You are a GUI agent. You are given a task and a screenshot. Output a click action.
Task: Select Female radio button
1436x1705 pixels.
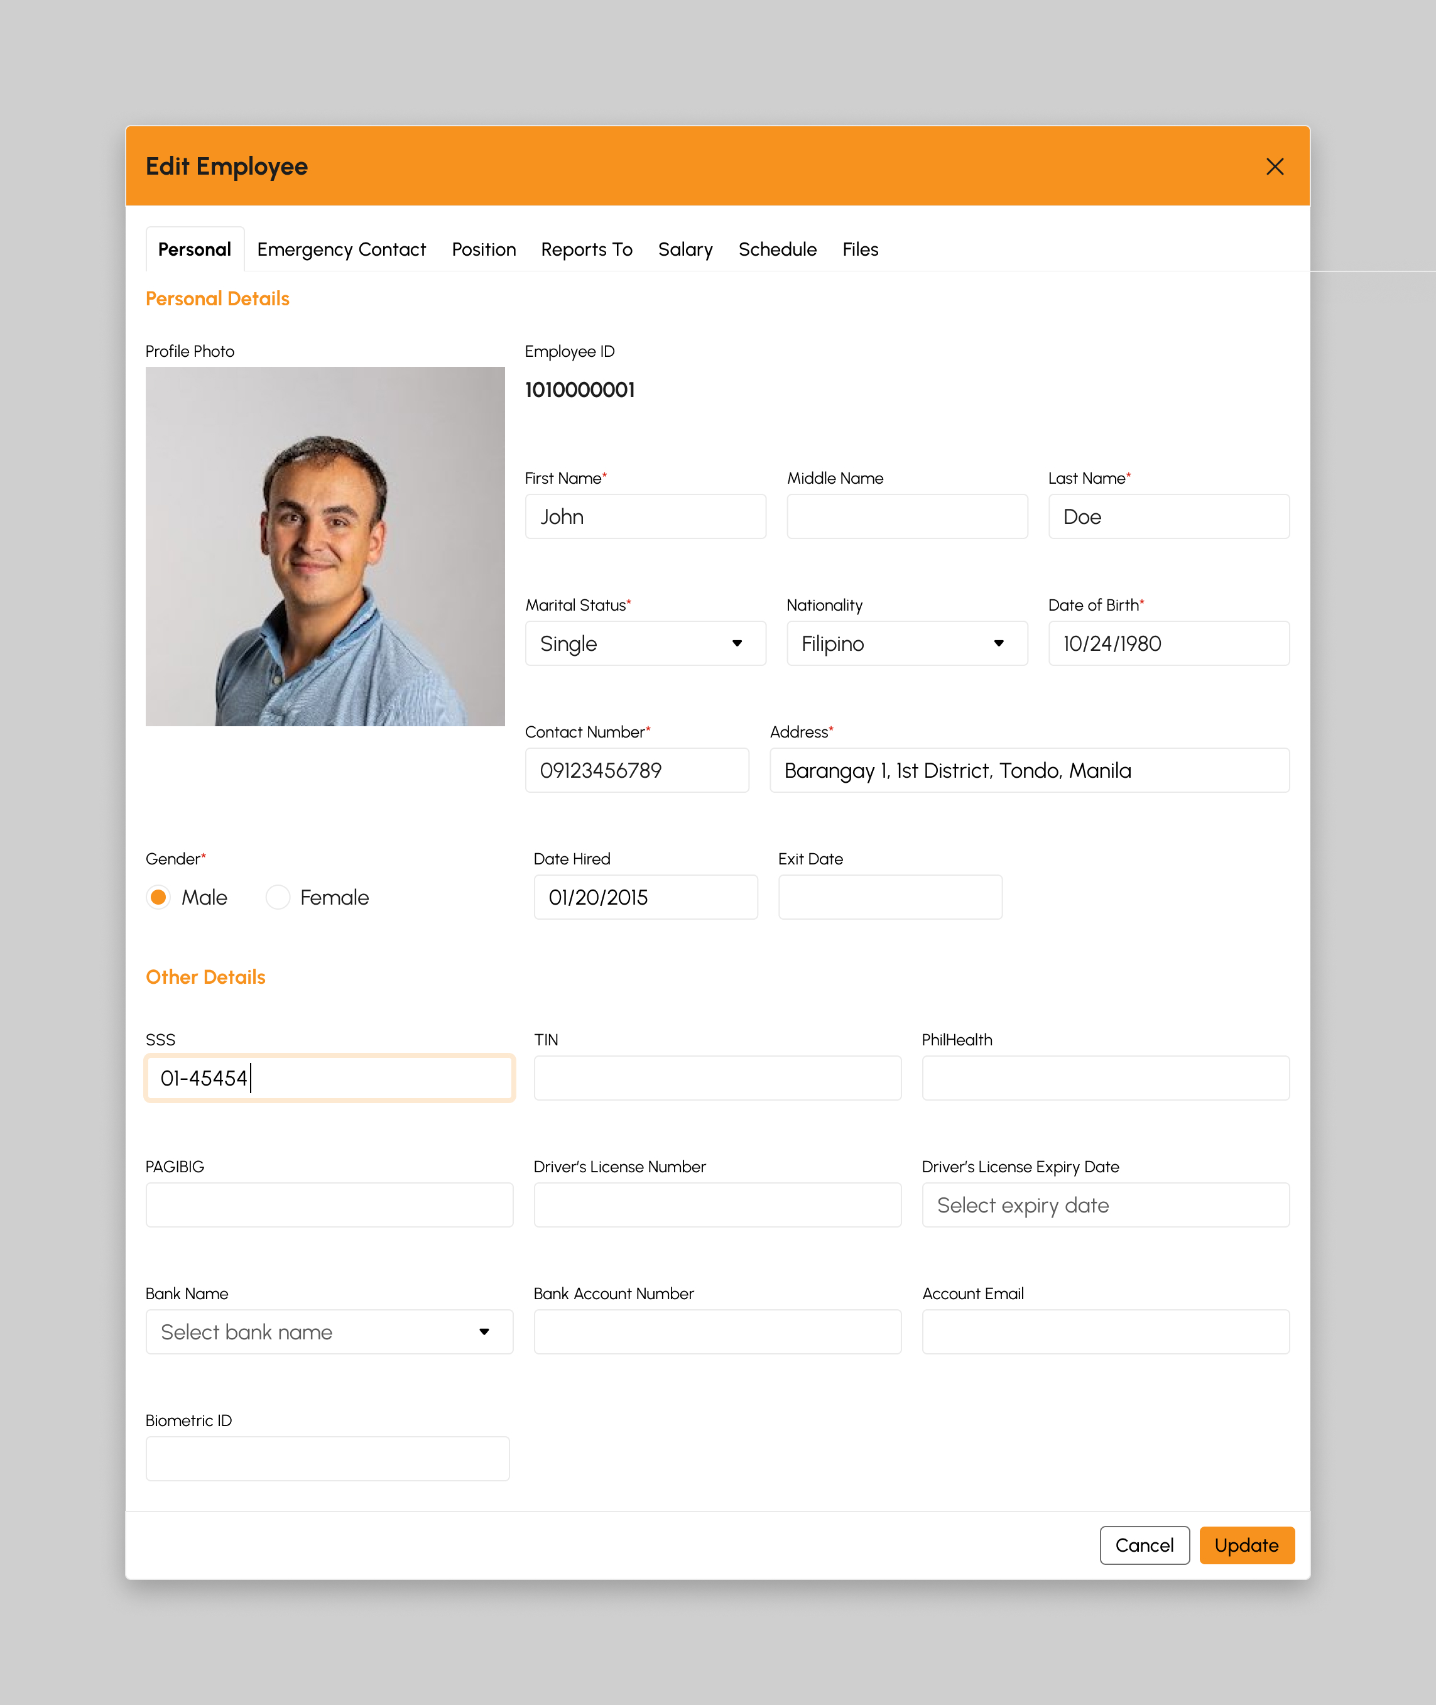276,896
